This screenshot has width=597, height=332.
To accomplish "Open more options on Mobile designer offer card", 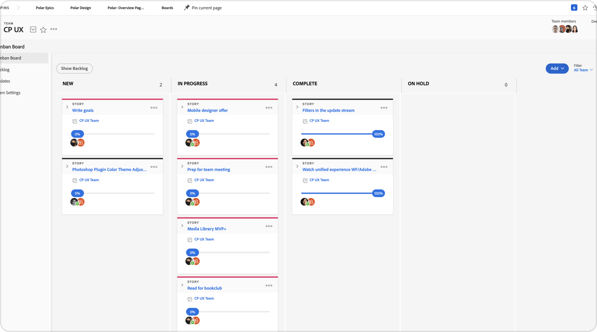I will (269, 108).
